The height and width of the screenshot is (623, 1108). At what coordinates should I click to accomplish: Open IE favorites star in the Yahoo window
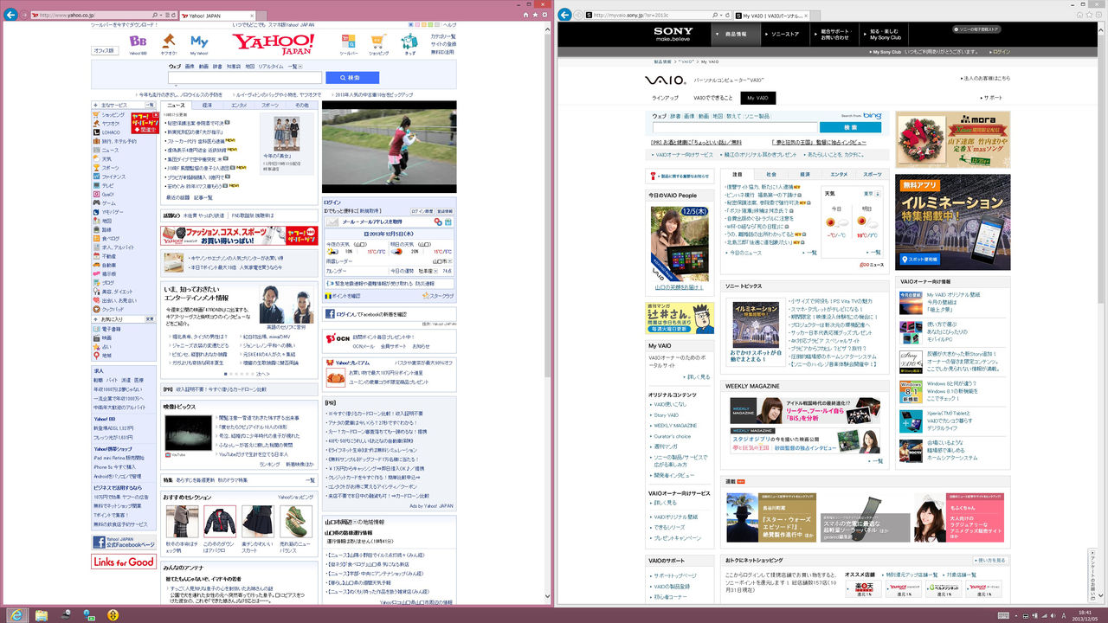(x=536, y=15)
